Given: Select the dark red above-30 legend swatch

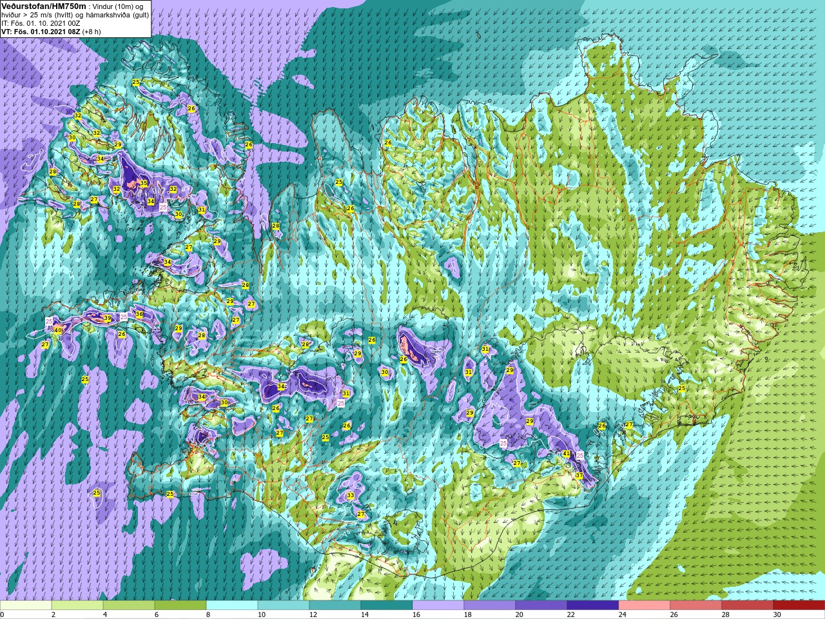Looking at the screenshot, I should tap(799, 605).
